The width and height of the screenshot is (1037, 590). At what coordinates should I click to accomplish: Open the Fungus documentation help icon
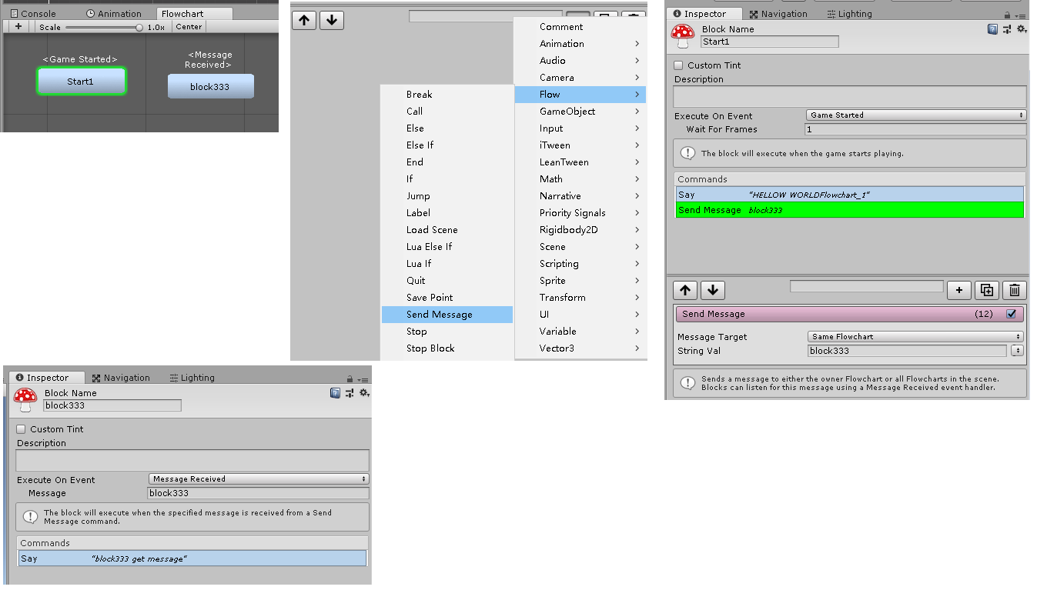pos(991,28)
